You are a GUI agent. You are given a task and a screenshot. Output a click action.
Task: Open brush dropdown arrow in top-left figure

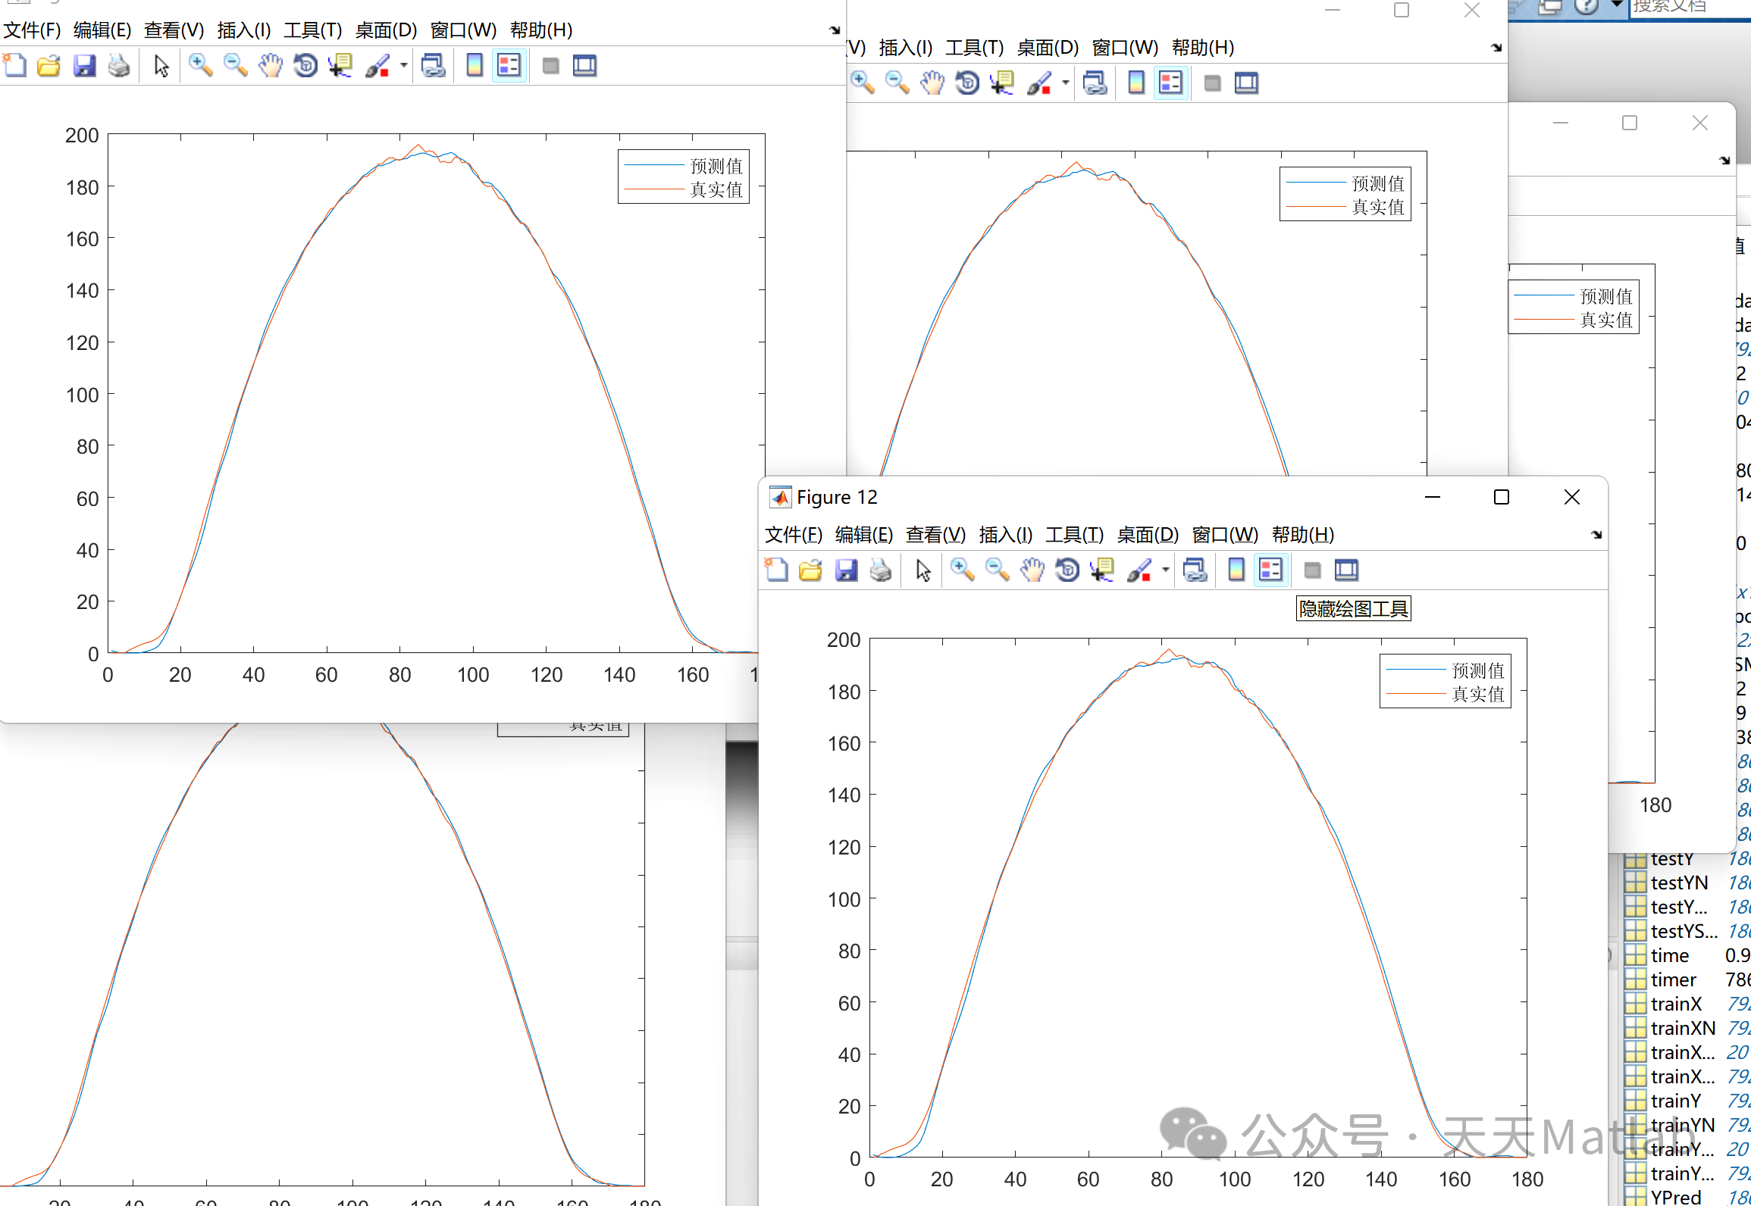point(404,66)
